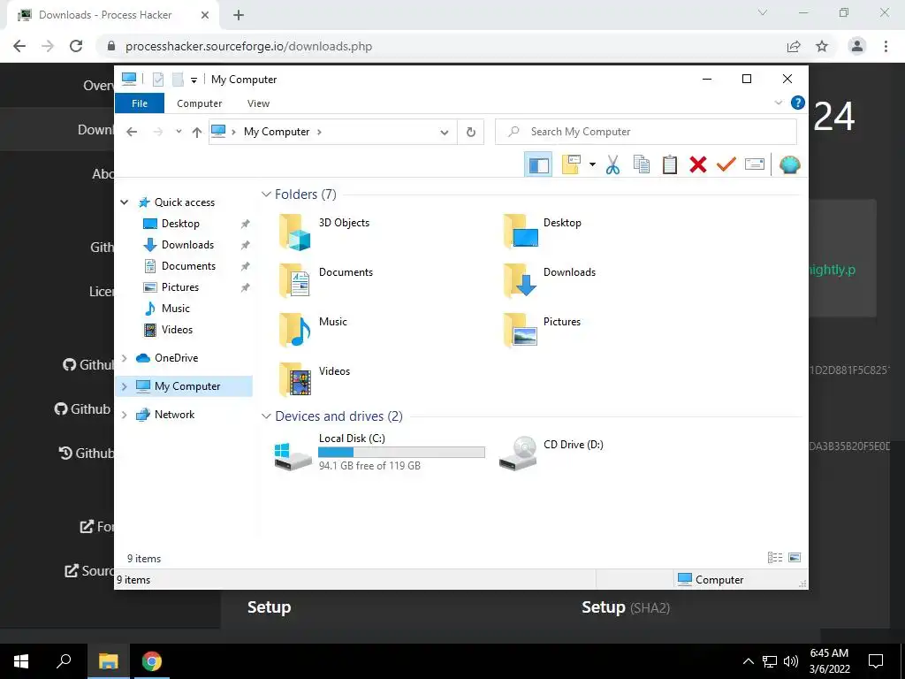905x679 pixels.
Task: Open the address bar history dropdown
Action: pyautogui.click(x=444, y=133)
